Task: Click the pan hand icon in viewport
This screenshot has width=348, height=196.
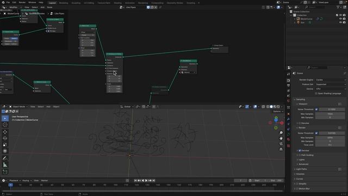Action: (281, 138)
